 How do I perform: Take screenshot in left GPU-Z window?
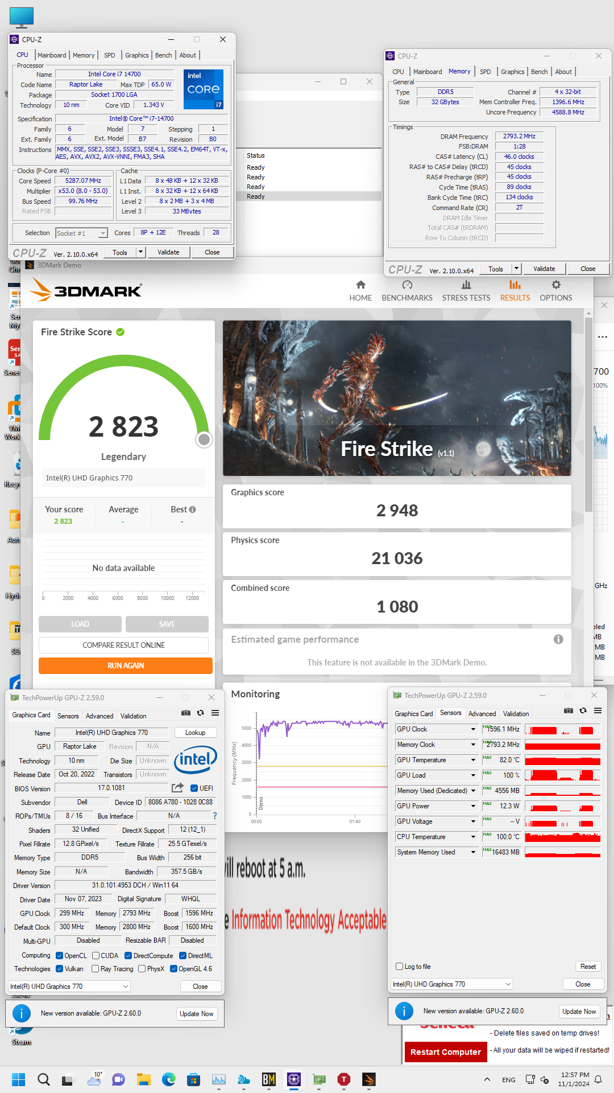(186, 713)
